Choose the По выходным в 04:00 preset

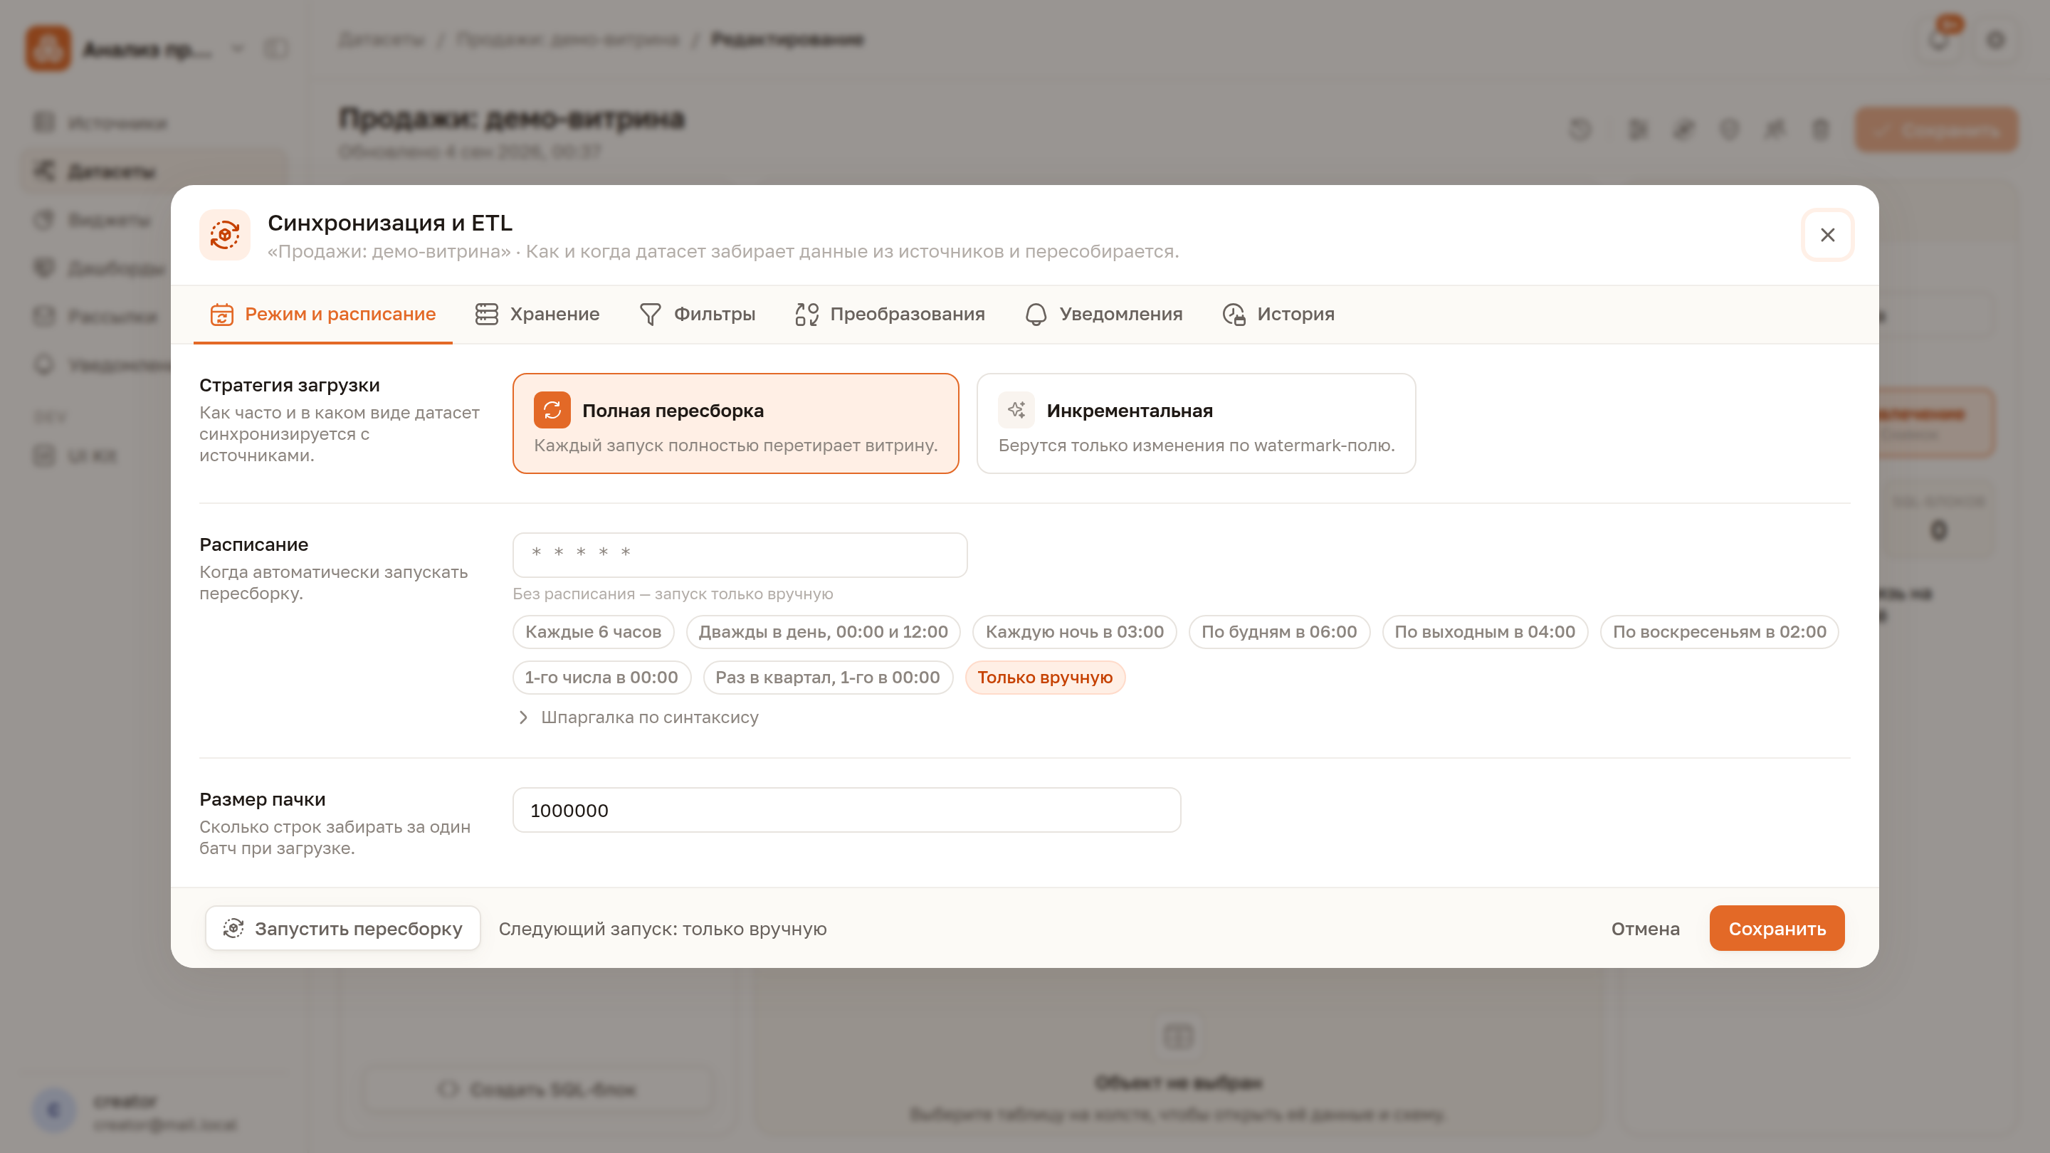[x=1484, y=632]
